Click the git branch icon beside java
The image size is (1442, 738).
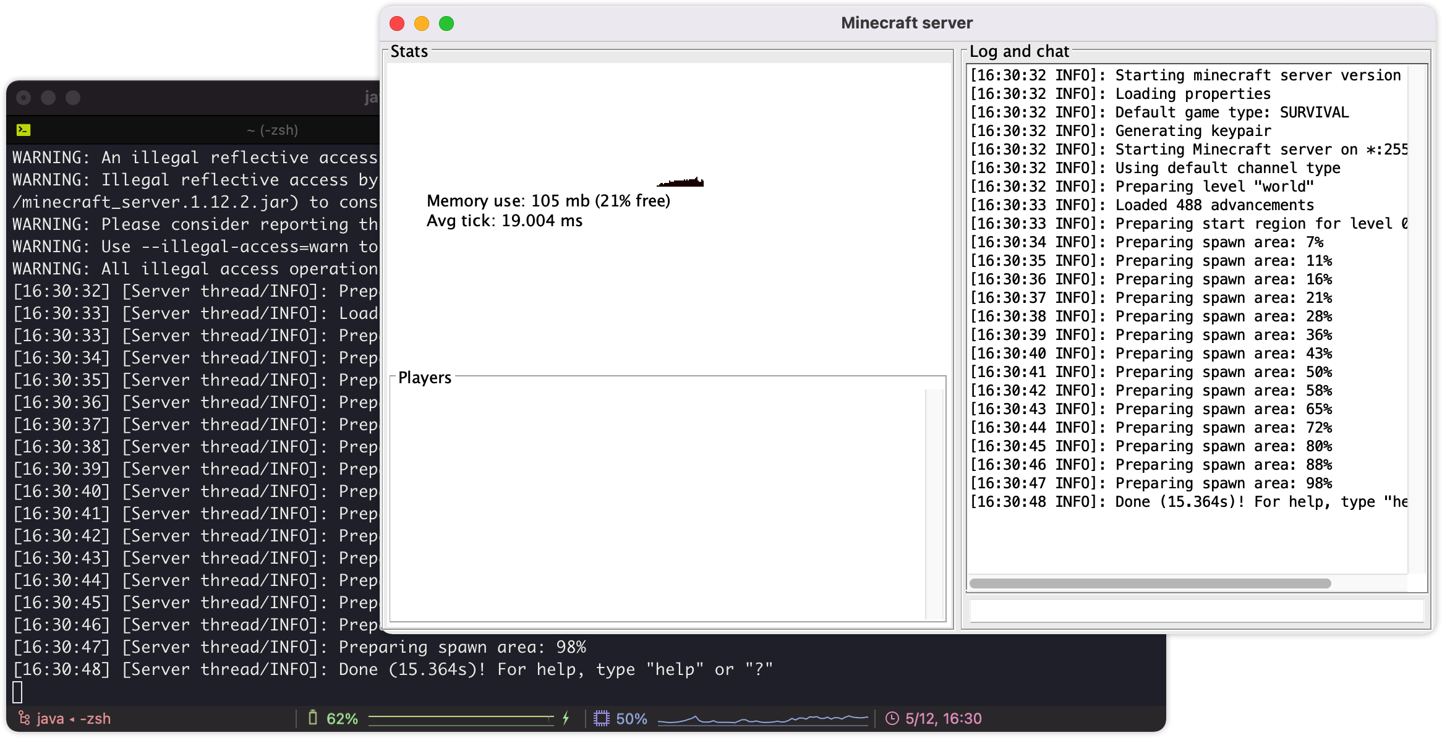pos(24,718)
